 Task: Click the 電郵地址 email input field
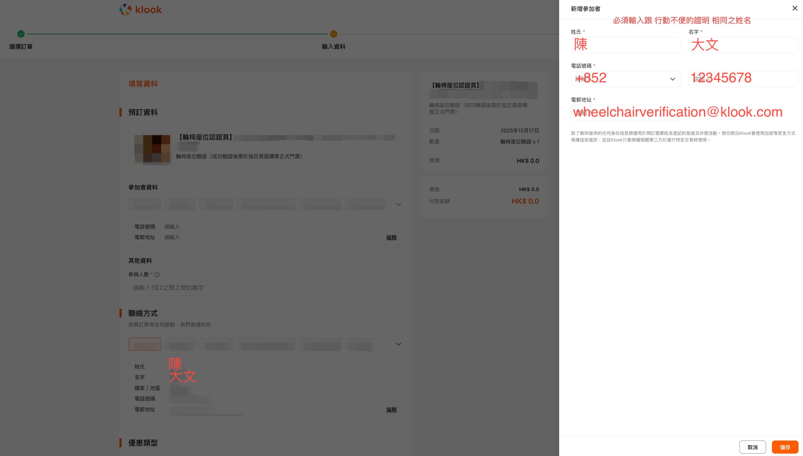pos(625,113)
